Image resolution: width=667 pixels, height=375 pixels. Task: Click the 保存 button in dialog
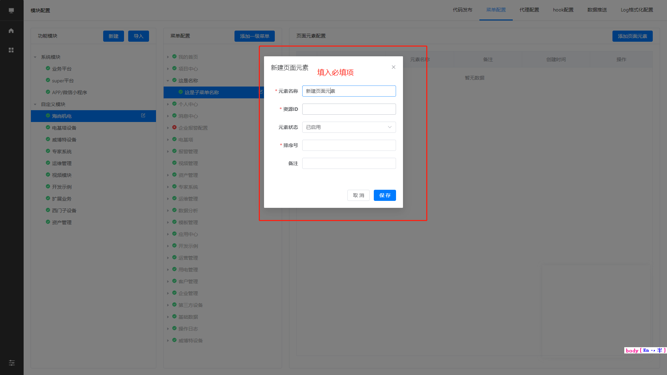coord(385,195)
